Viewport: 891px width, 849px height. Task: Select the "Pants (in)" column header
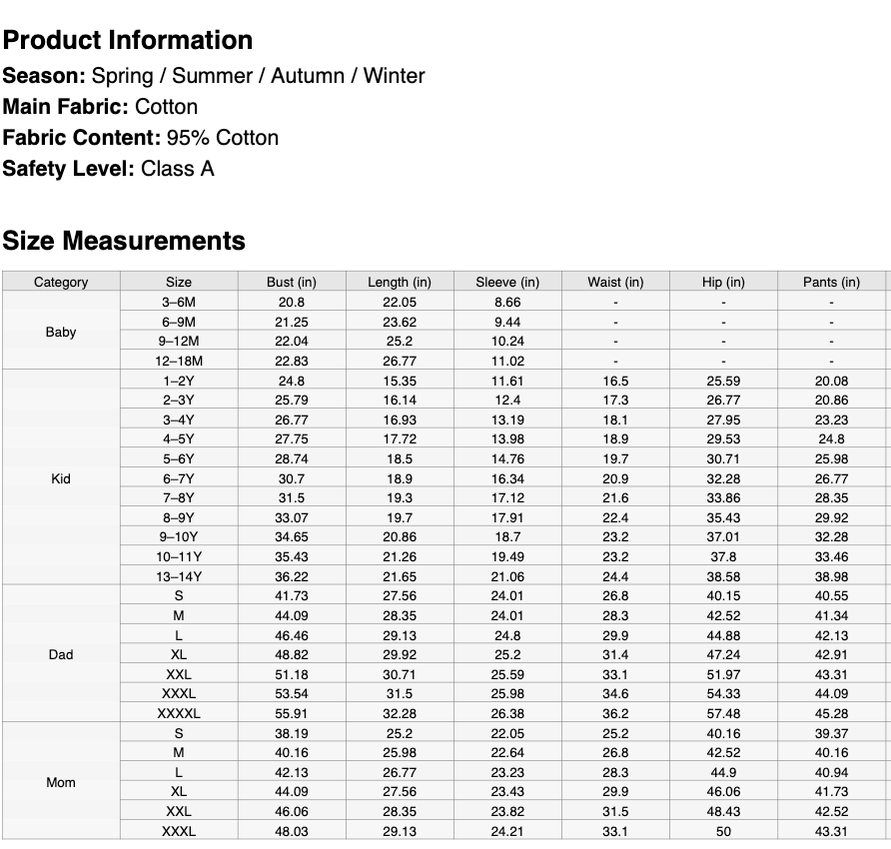[831, 282]
